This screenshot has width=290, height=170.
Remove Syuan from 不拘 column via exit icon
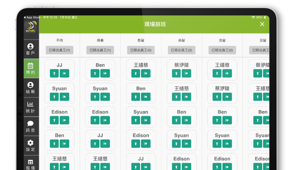click(x=64, y=97)
